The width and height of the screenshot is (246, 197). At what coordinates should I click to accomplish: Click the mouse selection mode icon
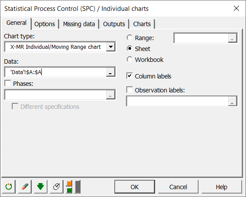(x=57, y=187)
